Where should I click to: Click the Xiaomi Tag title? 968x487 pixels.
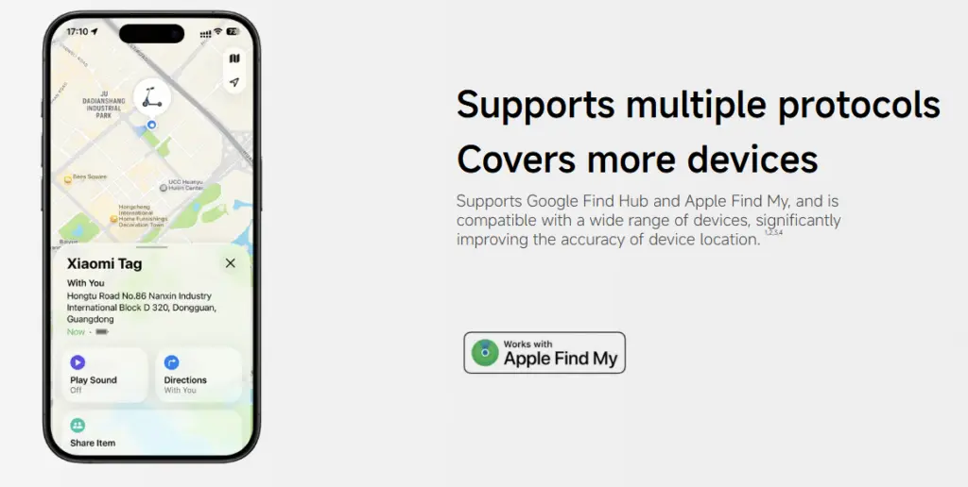(104, 264)
